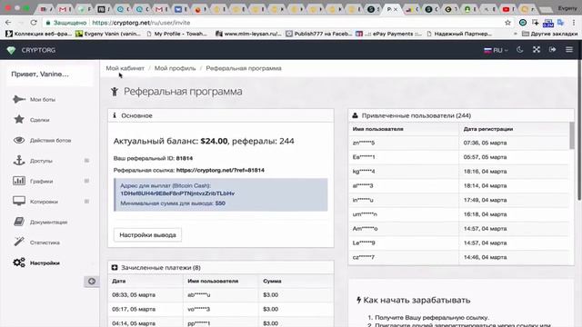
Task: Open the hamburger menu in header
Action: click(x=569, y=50)
